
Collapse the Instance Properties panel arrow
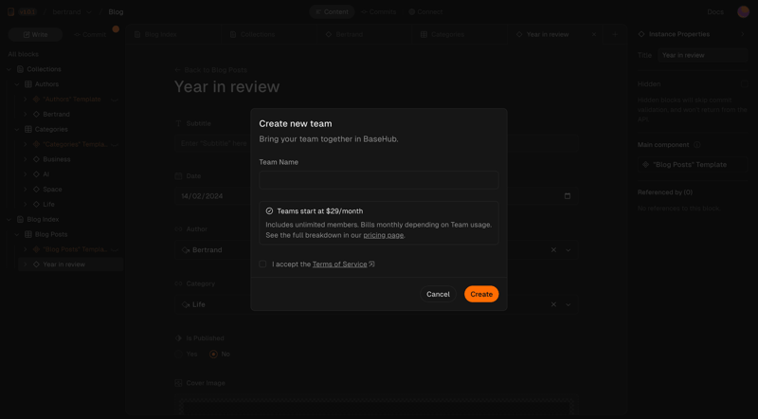coord(743,34)
